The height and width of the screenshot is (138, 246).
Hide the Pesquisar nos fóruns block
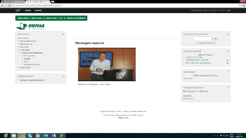click(x=228, y=34)
